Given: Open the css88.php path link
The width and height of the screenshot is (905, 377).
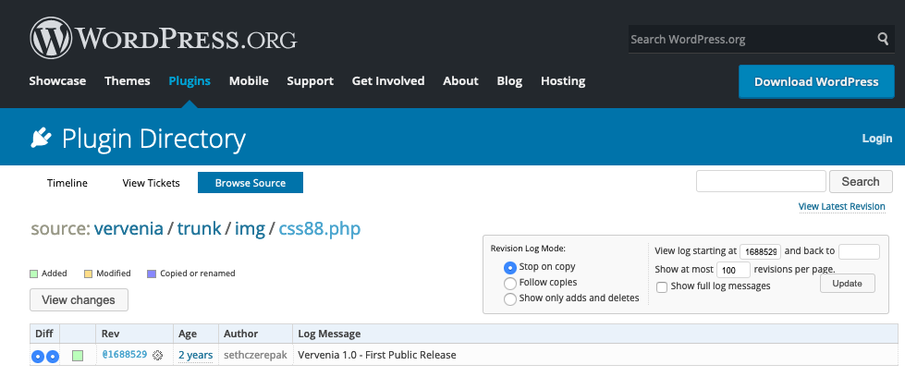Looking at the screenshot, I should click(320, 228).
